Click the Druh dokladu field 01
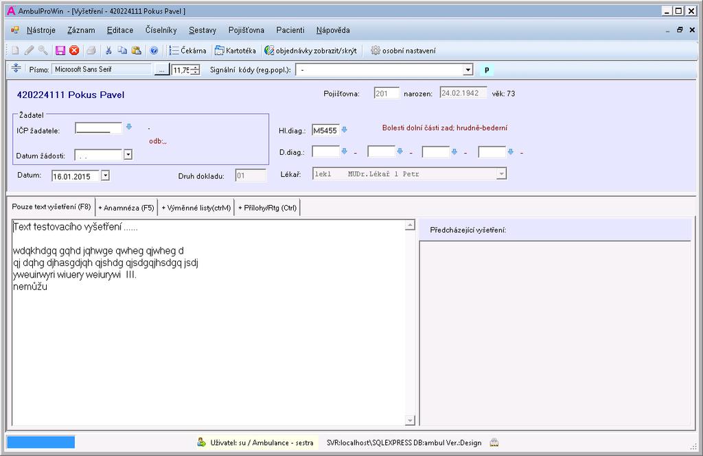Screen dimensions: 703x456 click(251, 175)
